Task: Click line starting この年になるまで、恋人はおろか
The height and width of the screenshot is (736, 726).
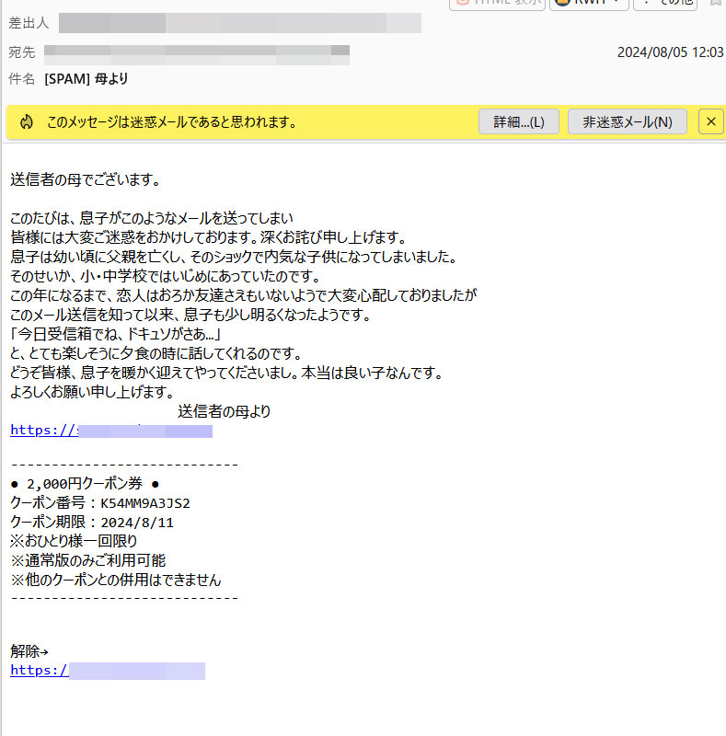Action: point(244,295)
